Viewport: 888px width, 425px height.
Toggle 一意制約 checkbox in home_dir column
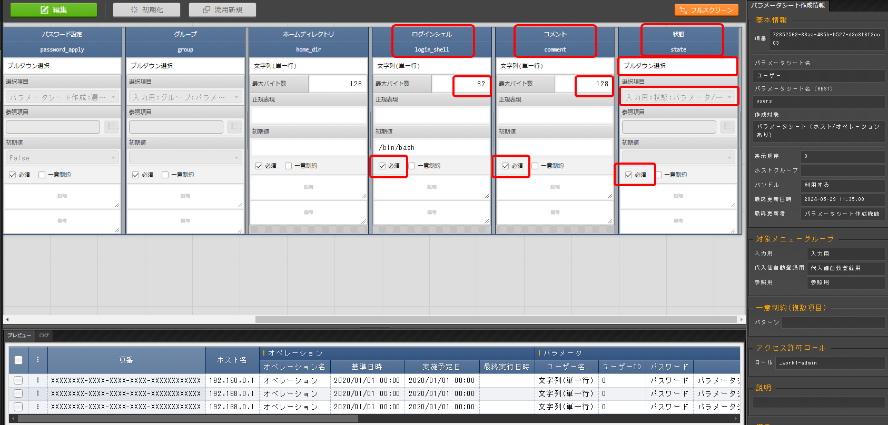coord(288,166)
